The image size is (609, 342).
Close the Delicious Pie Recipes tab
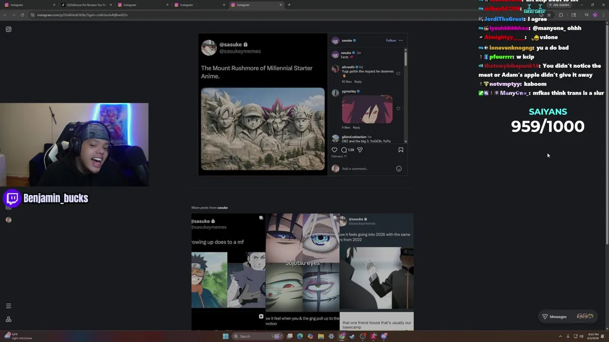pos(111,5)
